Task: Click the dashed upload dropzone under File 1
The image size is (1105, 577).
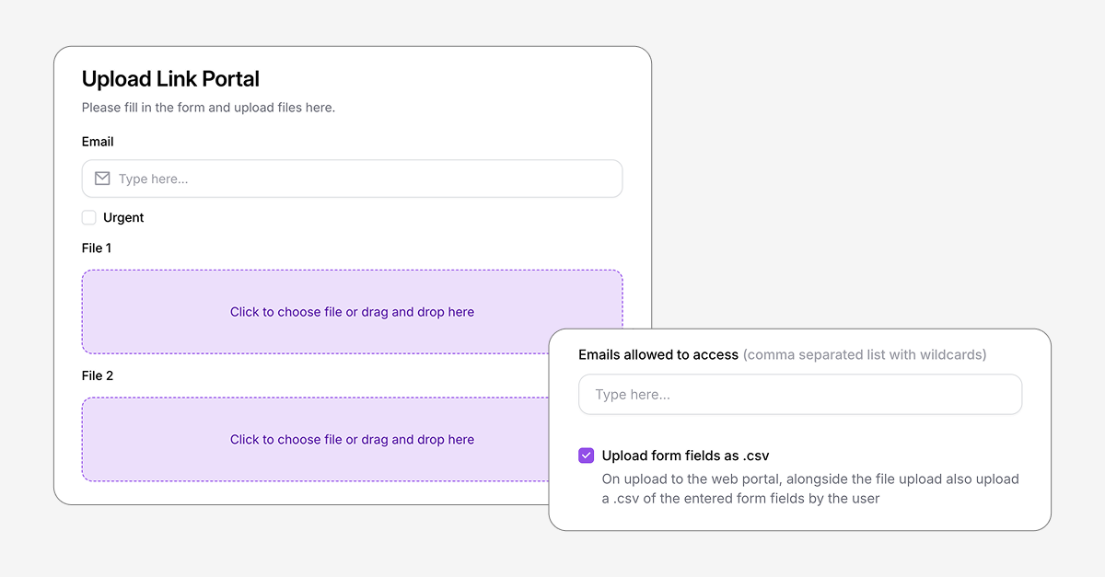Action: pos(352,311)
